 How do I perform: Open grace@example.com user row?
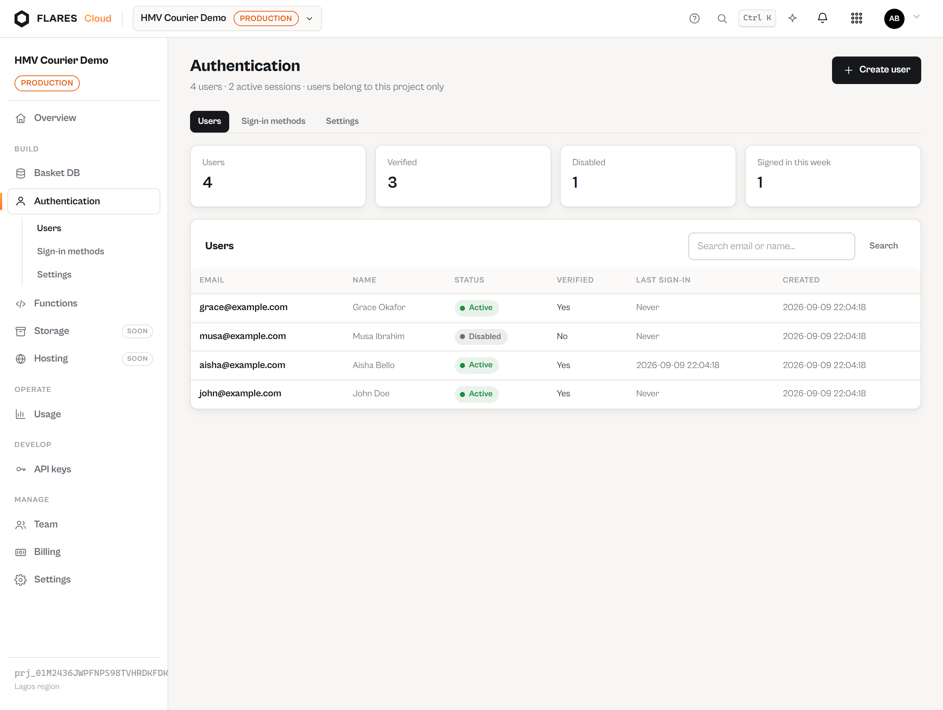coord(555,308)
